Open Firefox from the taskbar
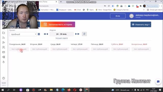This screenshot has width=163, height=92. pyautogui.click(x=69, y=90)
